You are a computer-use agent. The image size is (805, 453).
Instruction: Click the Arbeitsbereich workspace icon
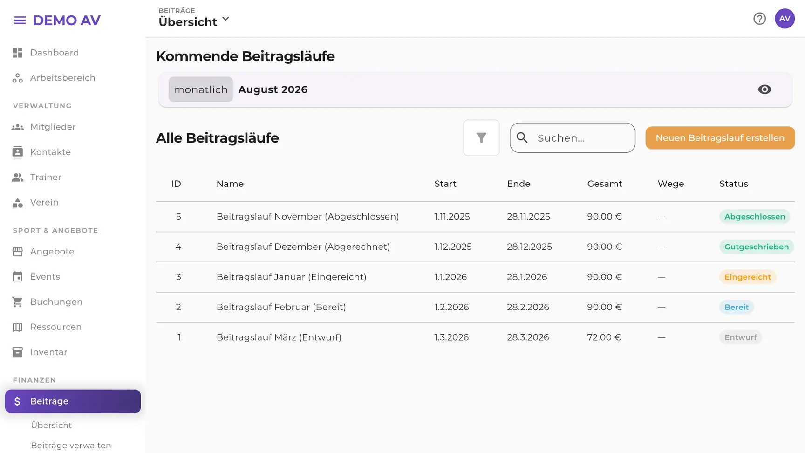click(18, 78)
